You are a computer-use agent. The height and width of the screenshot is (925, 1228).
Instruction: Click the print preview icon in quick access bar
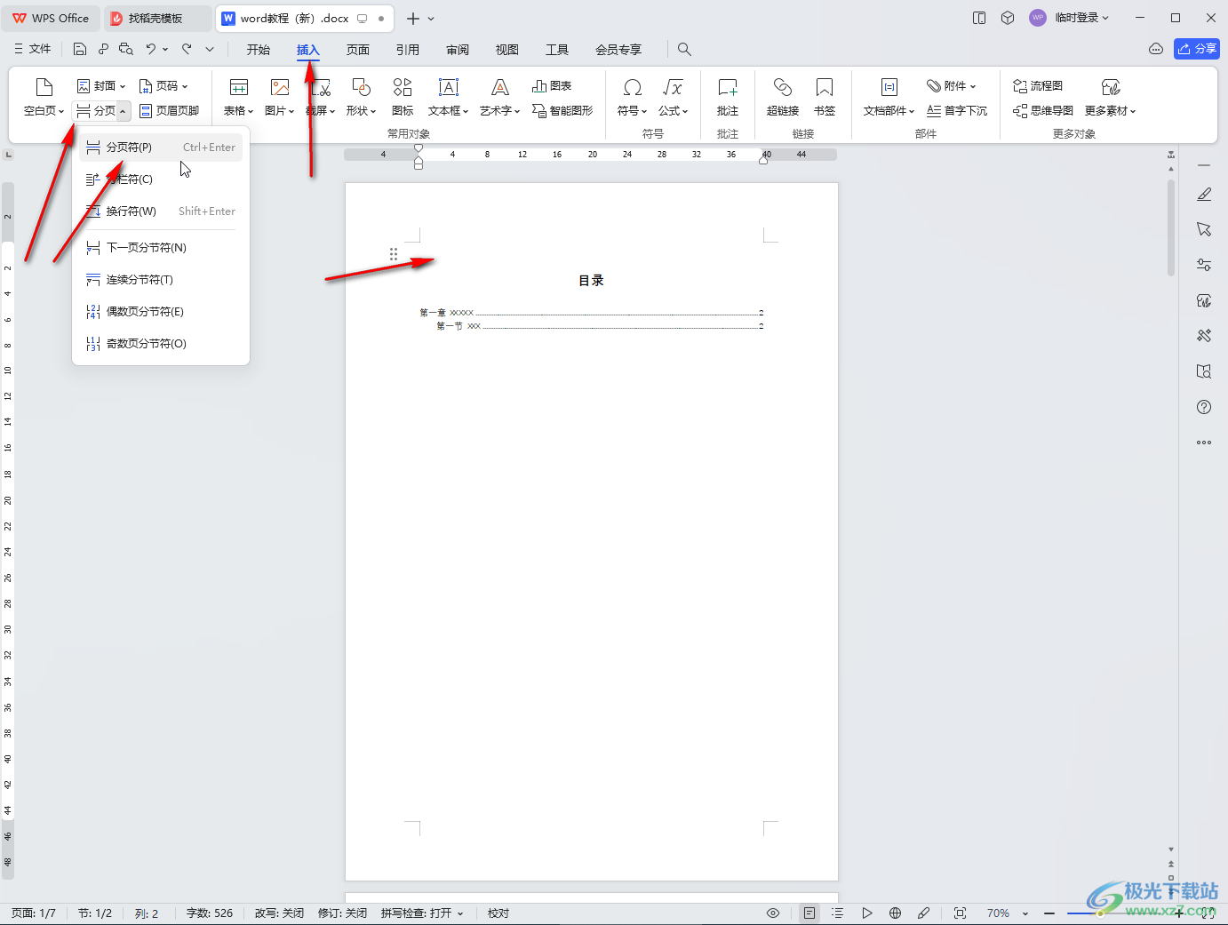click(126, 49)
